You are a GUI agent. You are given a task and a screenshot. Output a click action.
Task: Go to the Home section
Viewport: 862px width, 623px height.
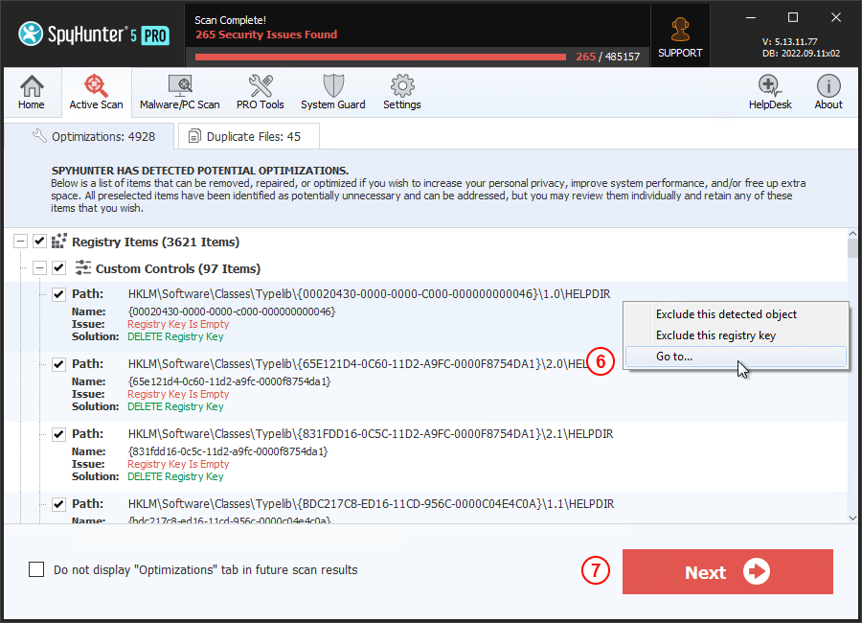pyautogui.click(x=32, y=93)
